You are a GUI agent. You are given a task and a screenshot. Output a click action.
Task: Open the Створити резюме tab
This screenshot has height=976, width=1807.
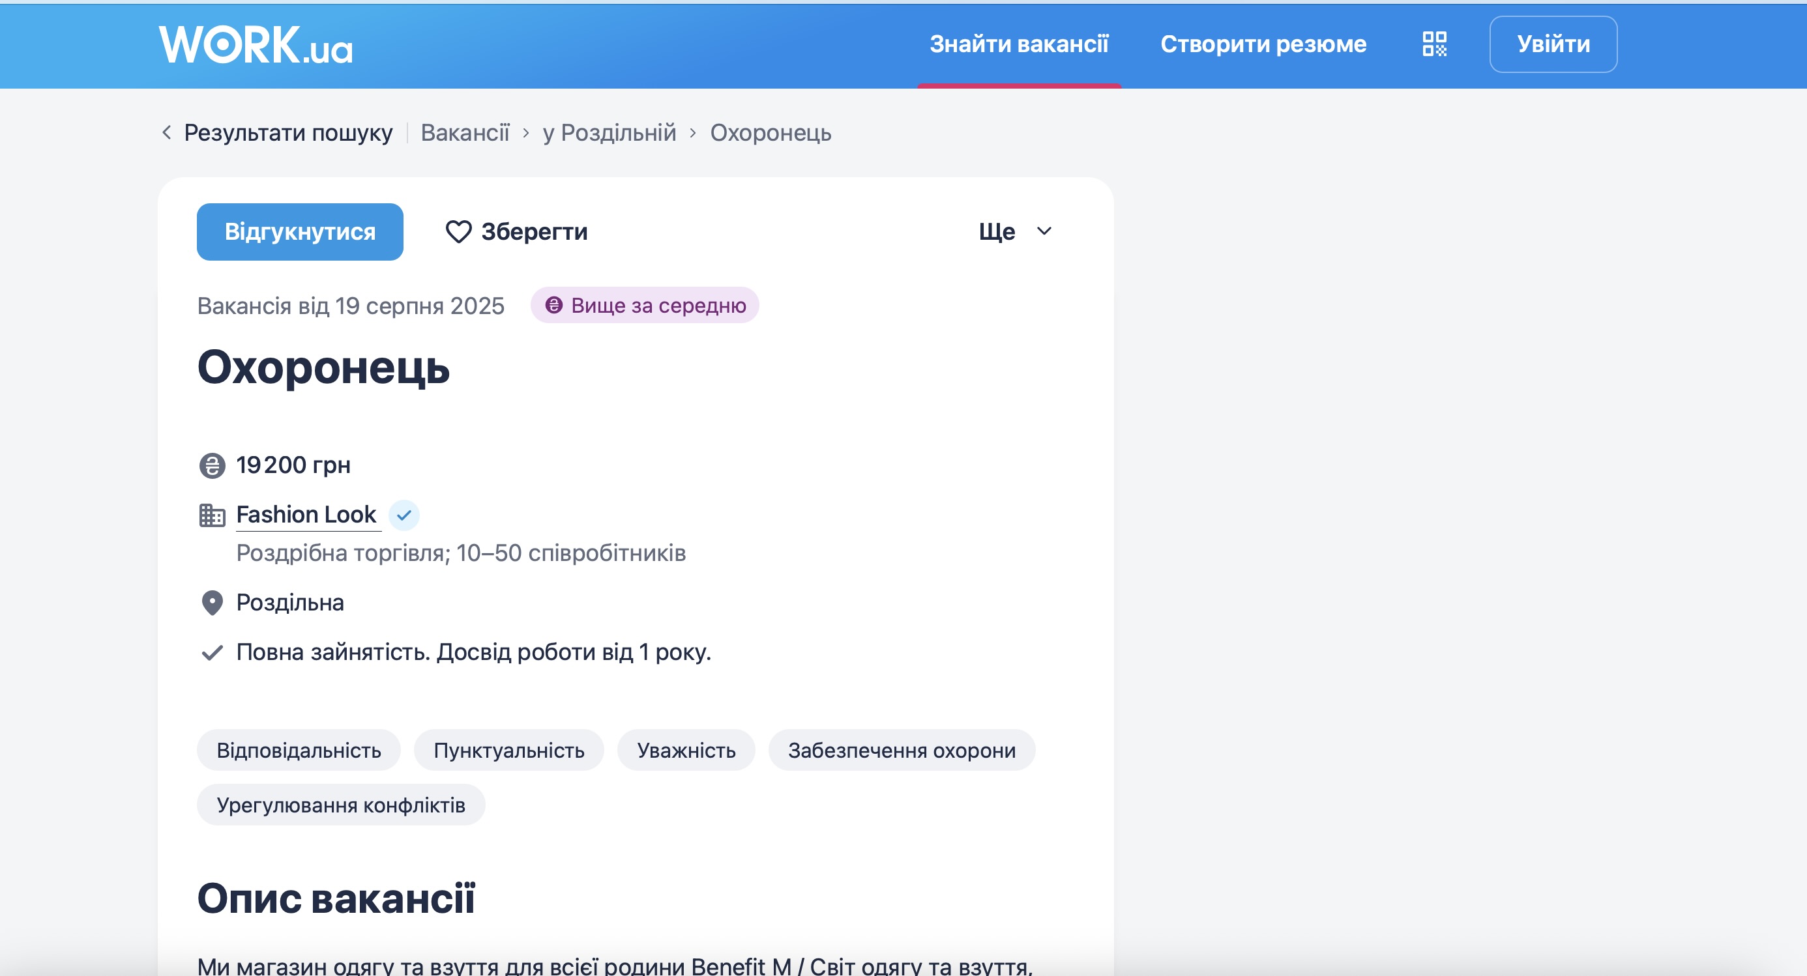[x=1263, y=44]
